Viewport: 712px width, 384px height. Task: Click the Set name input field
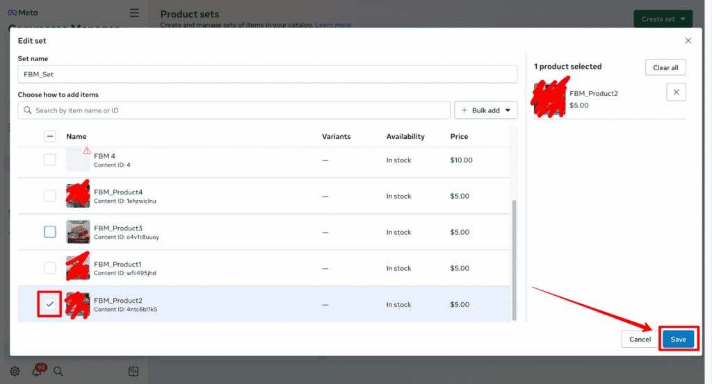[268, 74]
